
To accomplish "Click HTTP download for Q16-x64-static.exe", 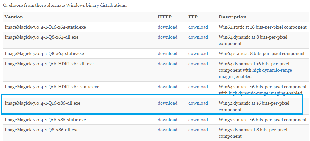I will coord(167,27).
